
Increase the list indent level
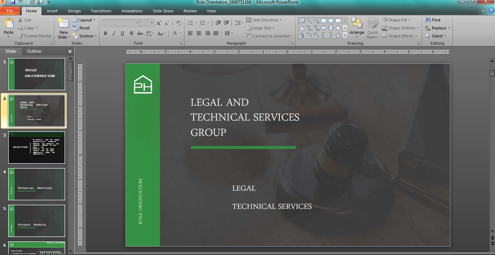tap(226, 23)
